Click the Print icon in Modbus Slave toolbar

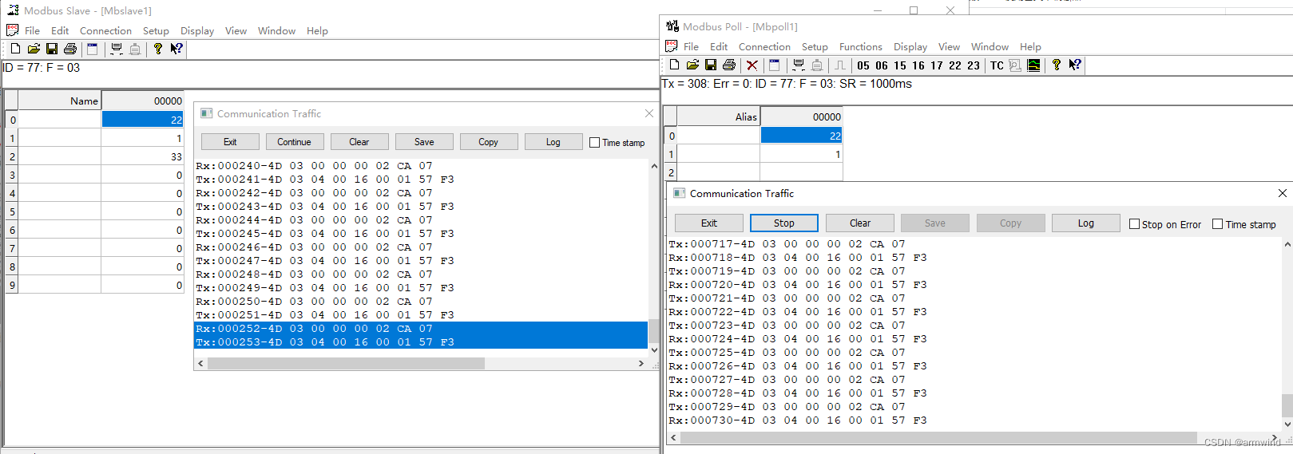70,49
